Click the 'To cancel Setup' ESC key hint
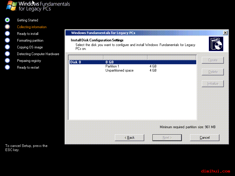The width and height of the screenshot is (235, 176). 26,148
